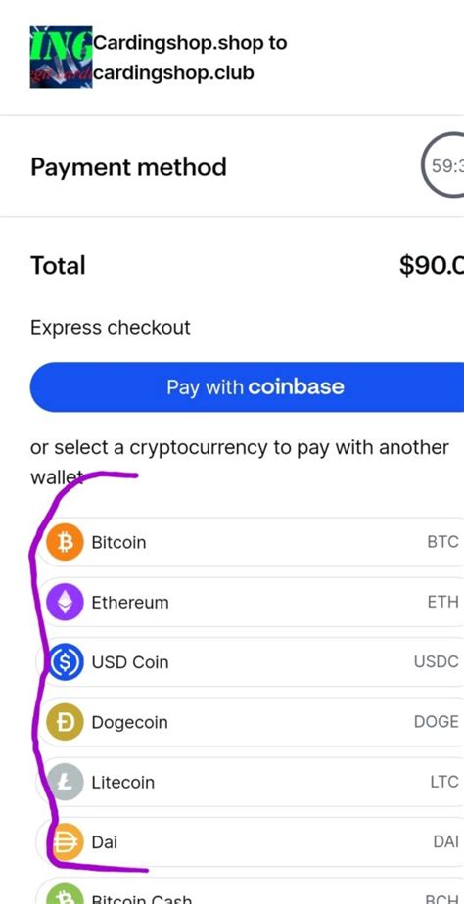Click the gray Litecoin icon

[65, 782]
